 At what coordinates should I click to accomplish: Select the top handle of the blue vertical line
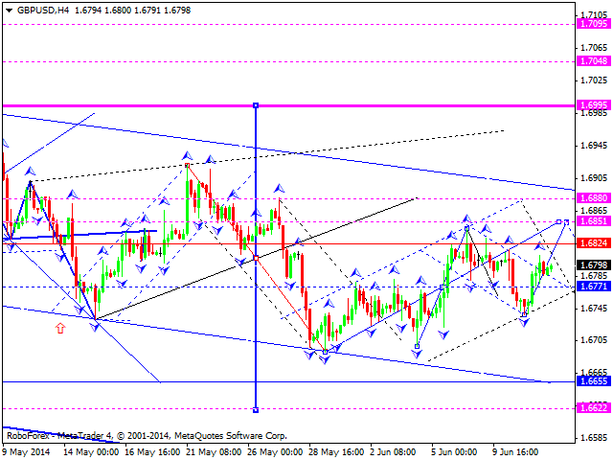pos(256,105)
